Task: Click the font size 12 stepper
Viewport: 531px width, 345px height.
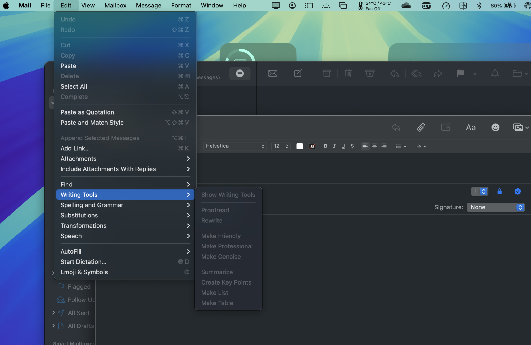Action: [286, 146]
